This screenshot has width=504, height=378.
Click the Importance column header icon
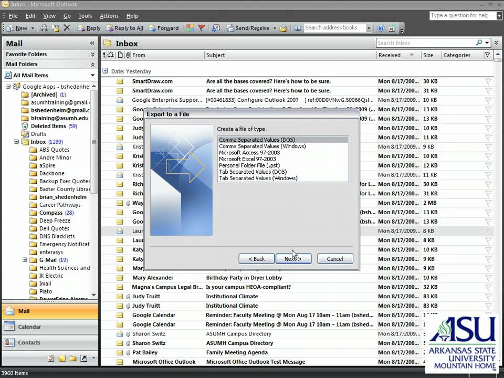(x=104, y=55)
